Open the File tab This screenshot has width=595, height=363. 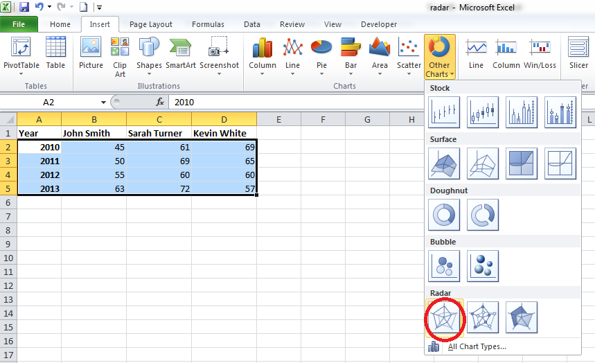coord(19,24)
